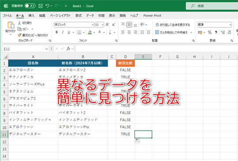The image size is (238, 161).
Task: Click cell containing エアロクリーンPro
Action: [83, 127]
